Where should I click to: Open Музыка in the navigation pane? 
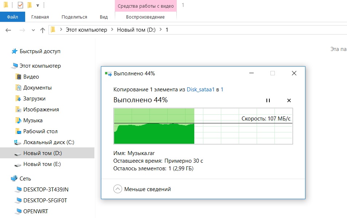[x=33, y=120]
